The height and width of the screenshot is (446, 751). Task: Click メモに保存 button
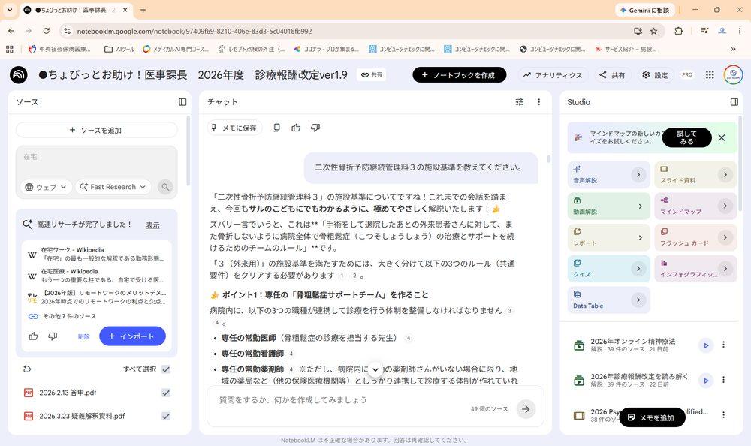coord(234,128)
